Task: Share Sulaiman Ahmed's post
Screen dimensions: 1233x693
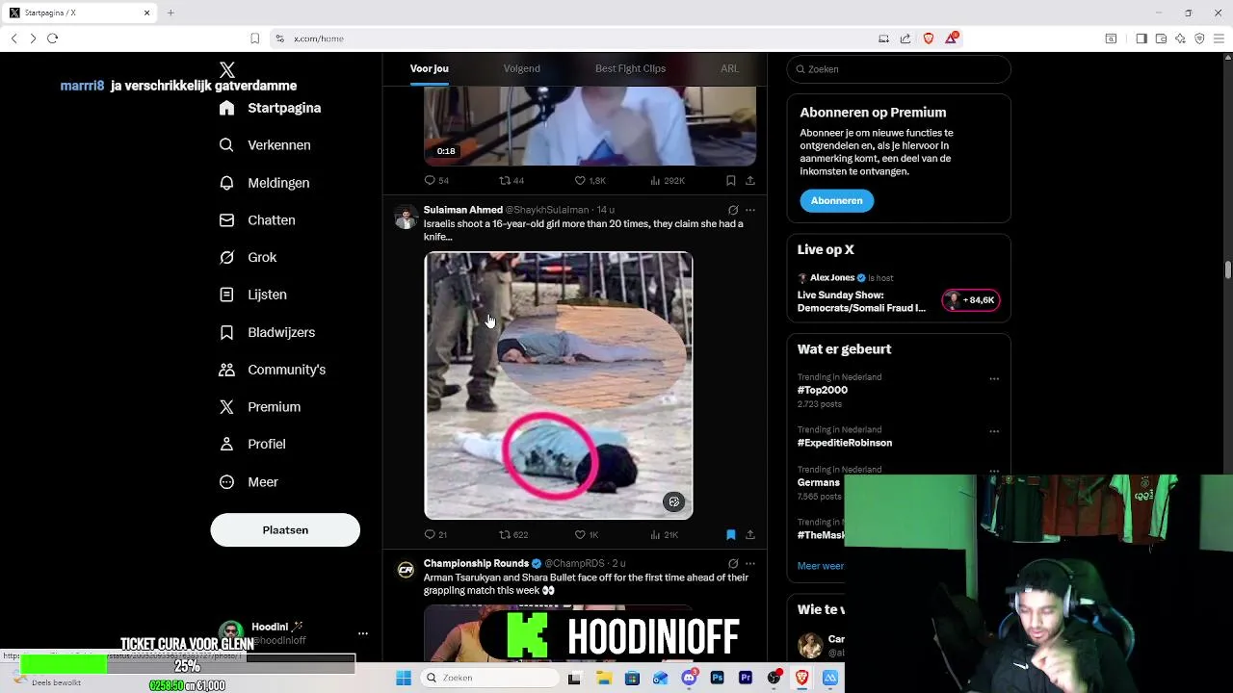Action: tap(750, 534)
